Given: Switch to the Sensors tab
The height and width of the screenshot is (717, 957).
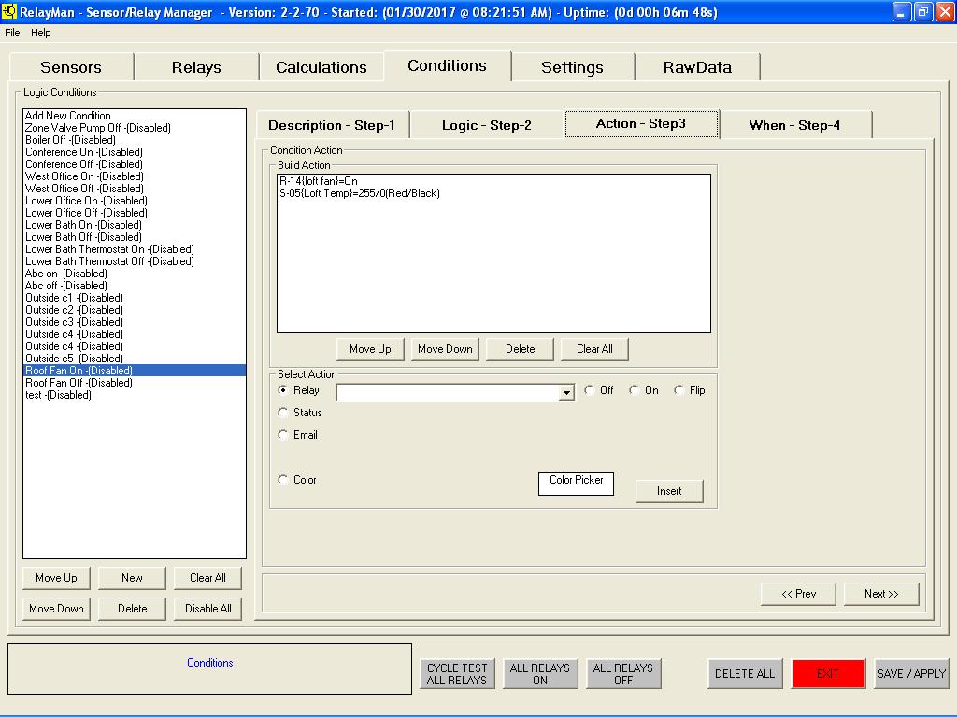Looking at the screenshot, I should [71, 67].
